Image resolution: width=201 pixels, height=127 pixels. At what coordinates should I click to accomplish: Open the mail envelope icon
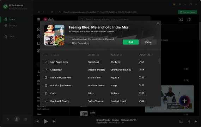(x=26, y=119)
